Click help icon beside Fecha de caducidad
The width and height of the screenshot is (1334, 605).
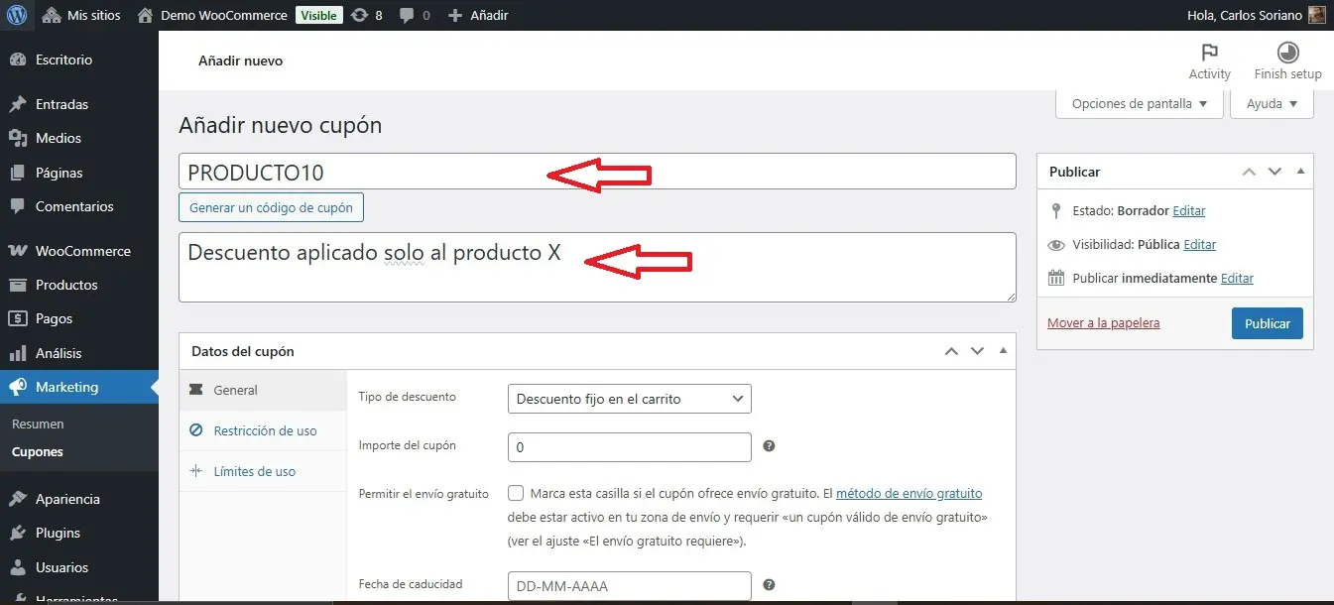(769, 585)
